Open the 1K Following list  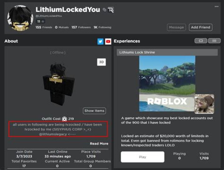(x=102, y=27)
